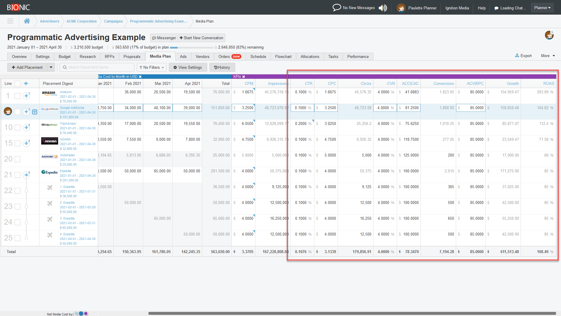Check the ADARA row checkbox
This screenshot has height=316, width=561.
tap(18, 143)
